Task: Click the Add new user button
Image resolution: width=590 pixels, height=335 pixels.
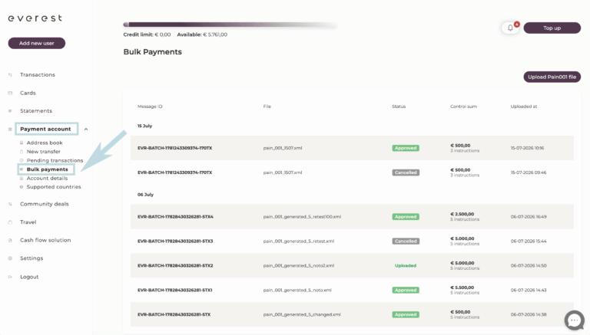Action: [x=37, y=43]
